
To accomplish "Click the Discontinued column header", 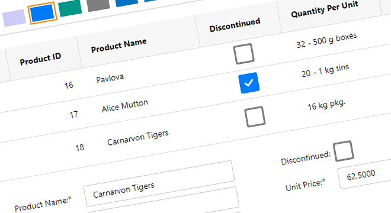I will pyautogui.click(x=235, y=25).
